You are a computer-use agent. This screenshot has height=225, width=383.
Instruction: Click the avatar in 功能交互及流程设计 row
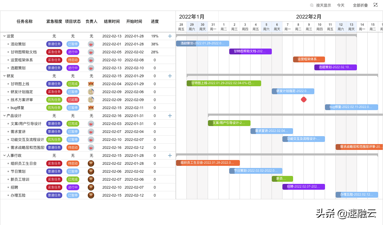91,140
